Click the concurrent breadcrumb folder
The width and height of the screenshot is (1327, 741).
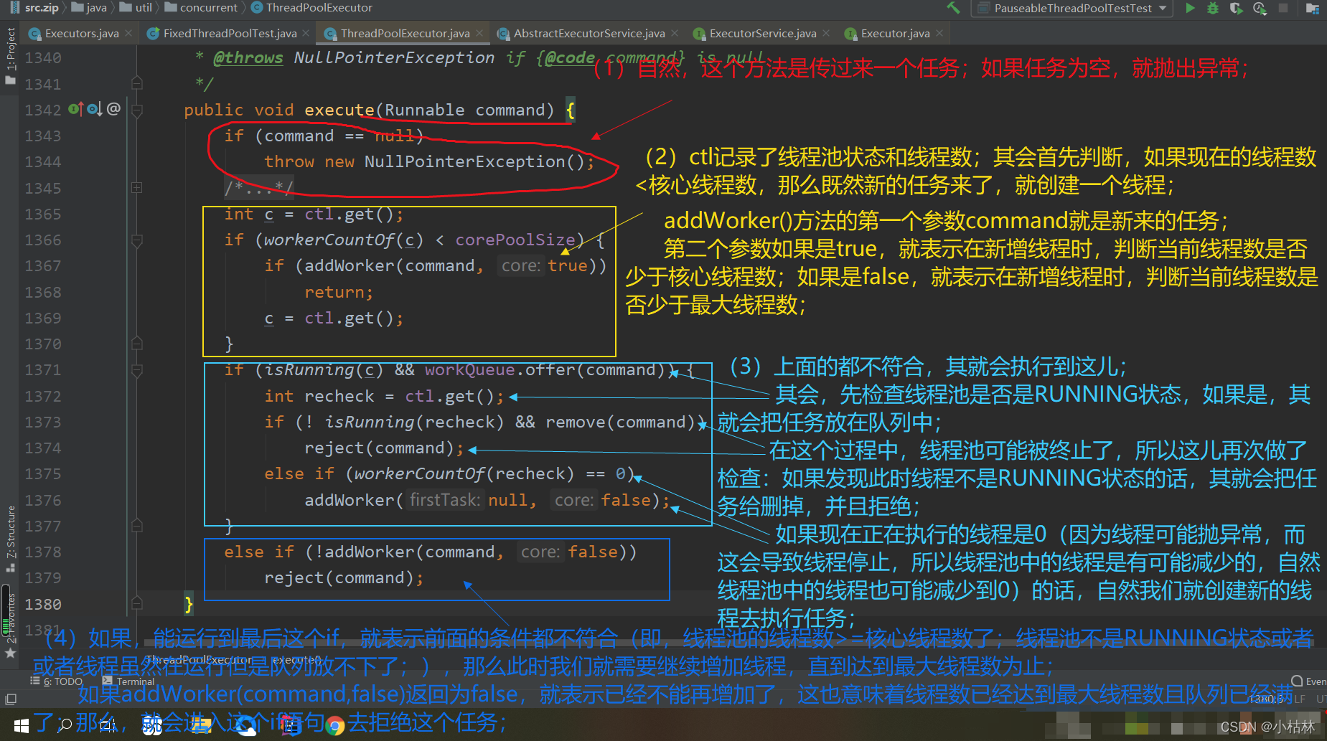click(201, 8)
